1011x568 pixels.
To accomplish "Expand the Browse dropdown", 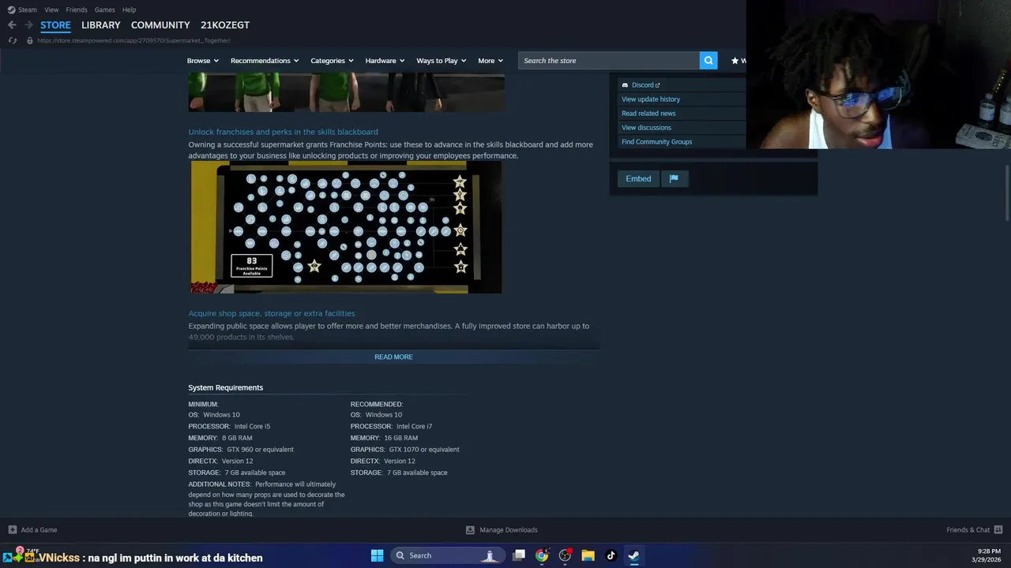I will 203,61.
